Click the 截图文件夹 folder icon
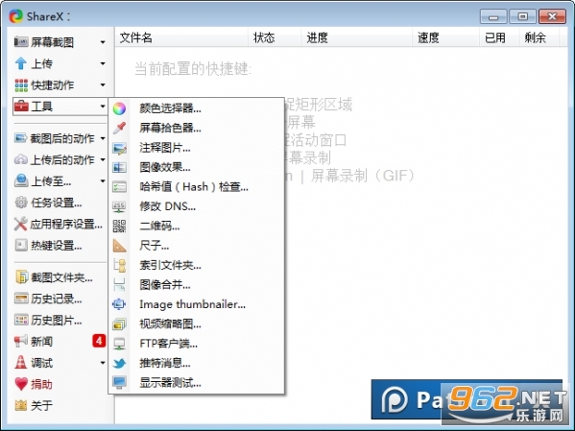 (21, 277)
